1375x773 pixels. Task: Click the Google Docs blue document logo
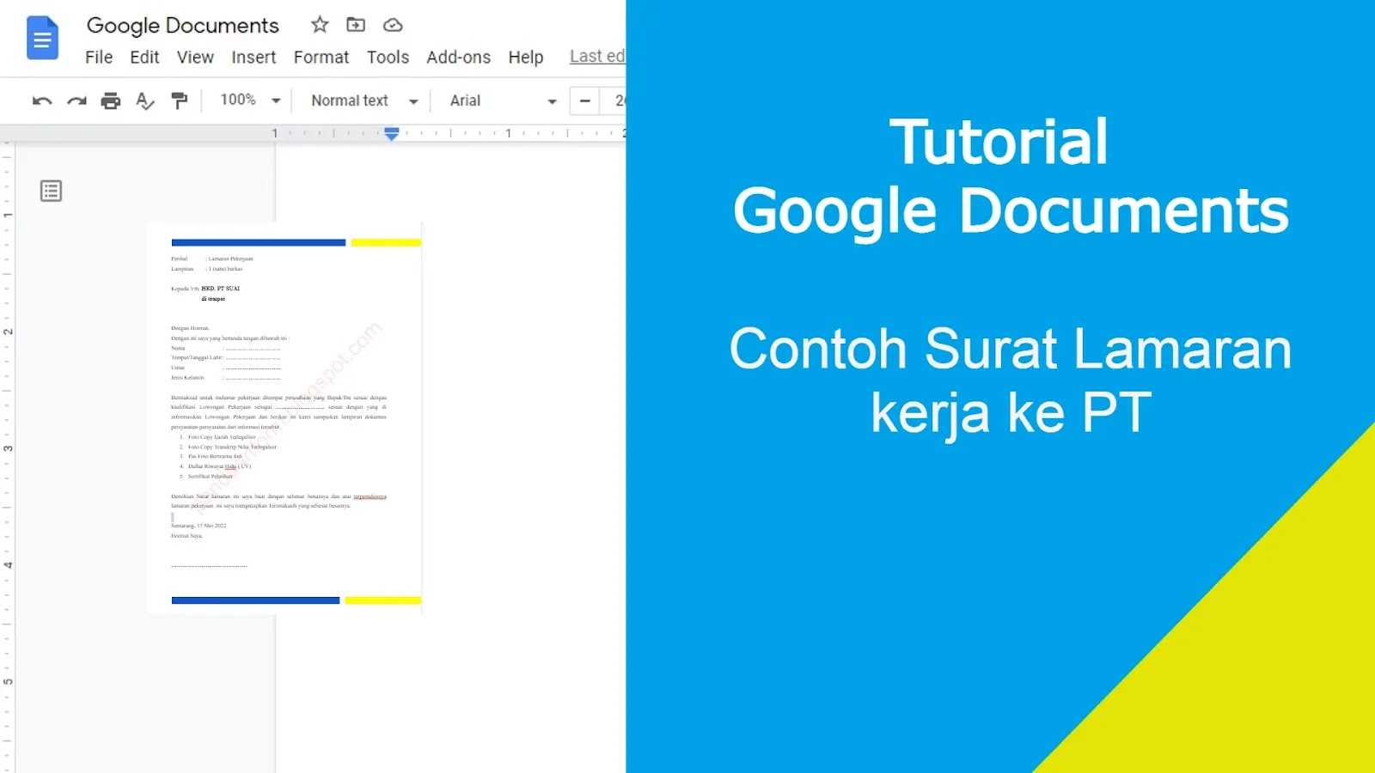(42, 39)
